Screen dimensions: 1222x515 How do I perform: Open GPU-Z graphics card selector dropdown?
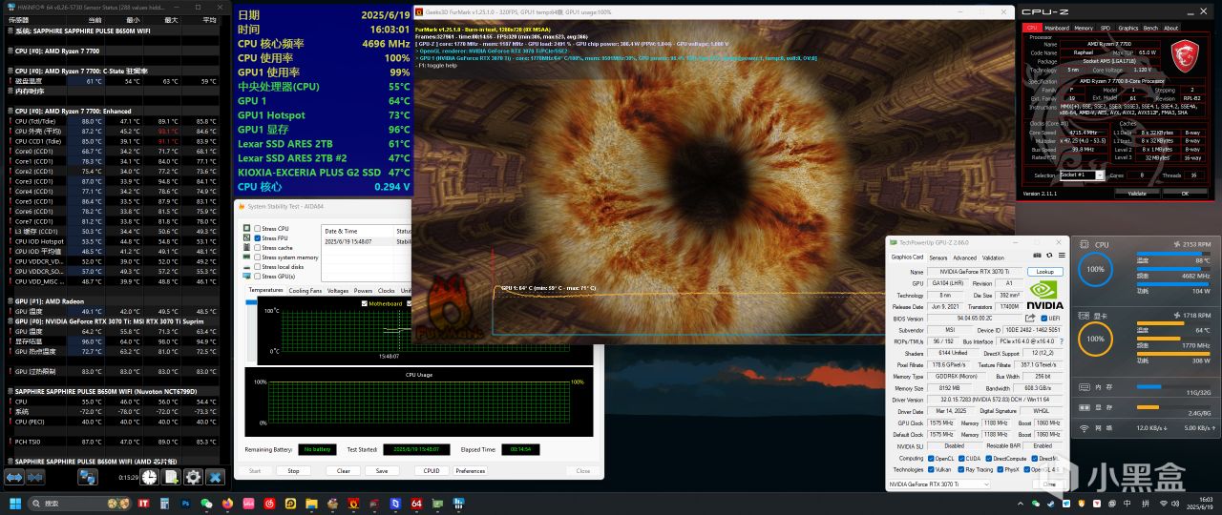tap(939, 484)
